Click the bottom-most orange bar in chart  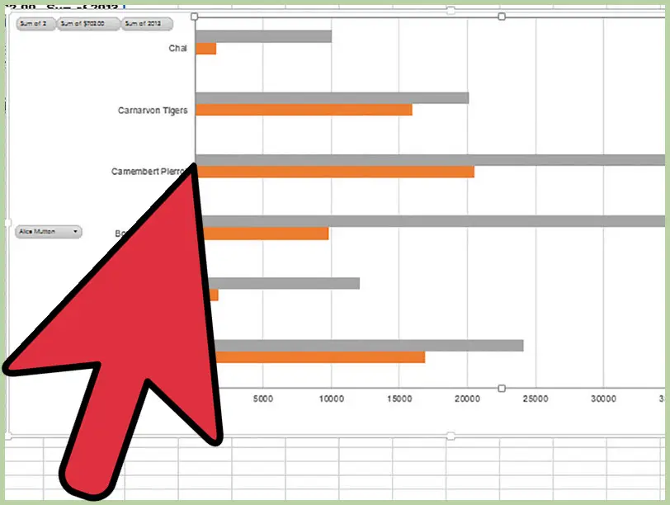click(322, 357)
